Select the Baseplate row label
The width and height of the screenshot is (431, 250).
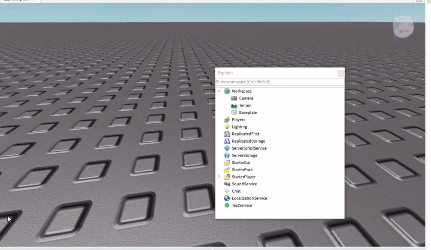248,112
